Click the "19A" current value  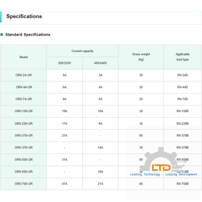[x=65, y=111]
